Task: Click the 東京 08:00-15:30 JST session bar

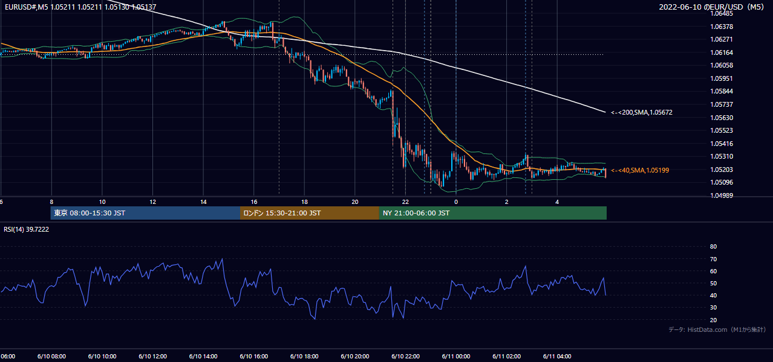Action: click(145, 213)
